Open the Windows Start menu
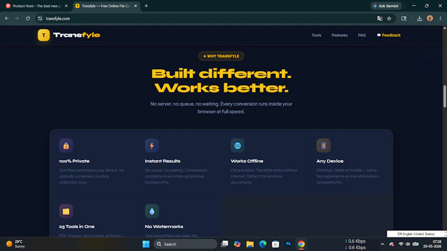This screenshot has height=251, width=447. 146,244
